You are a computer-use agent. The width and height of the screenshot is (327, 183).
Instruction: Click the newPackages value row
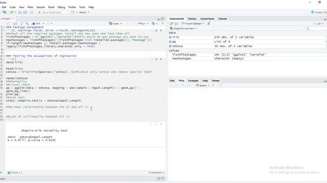247,58
